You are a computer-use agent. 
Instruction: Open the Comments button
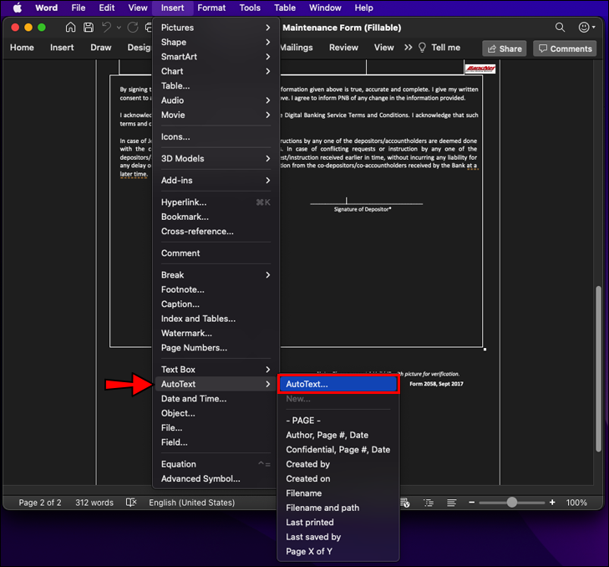[x=565, y=49]
